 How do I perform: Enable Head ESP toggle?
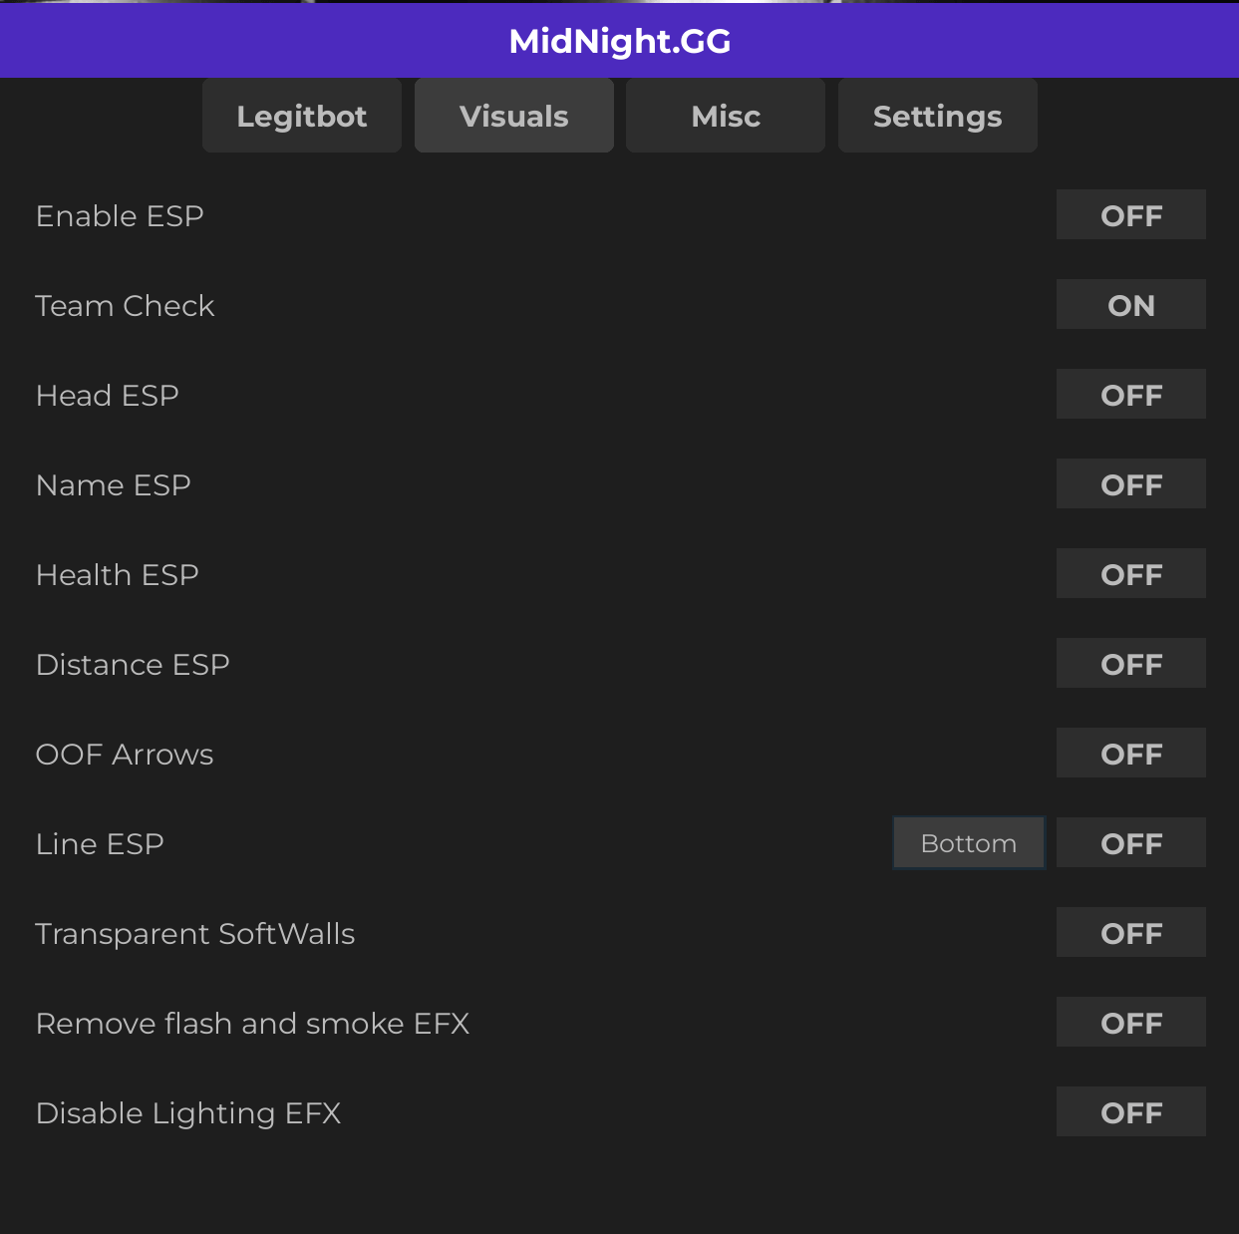(x=1131, y=395)
